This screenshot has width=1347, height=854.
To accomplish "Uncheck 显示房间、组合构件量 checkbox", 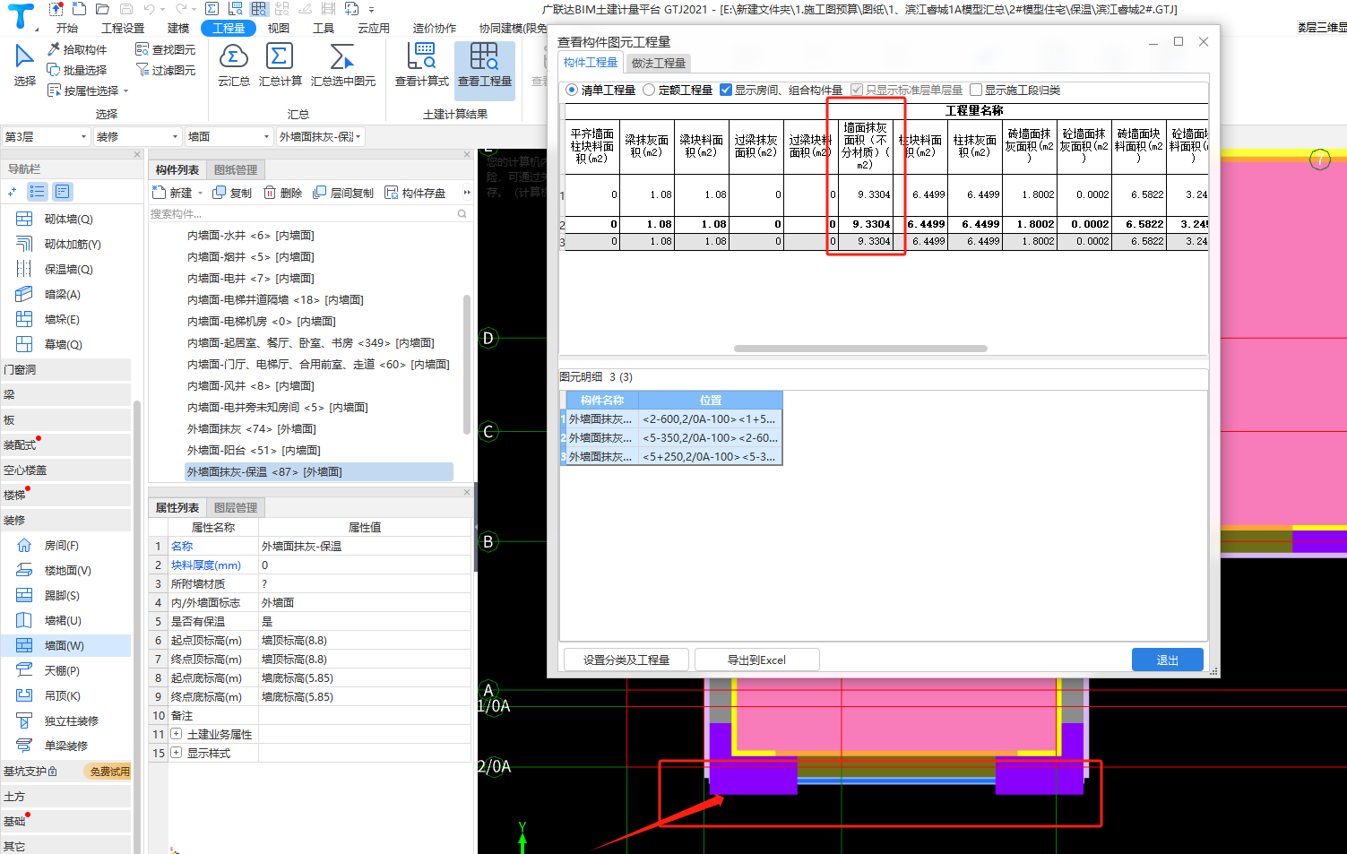I will click(726, 90).
